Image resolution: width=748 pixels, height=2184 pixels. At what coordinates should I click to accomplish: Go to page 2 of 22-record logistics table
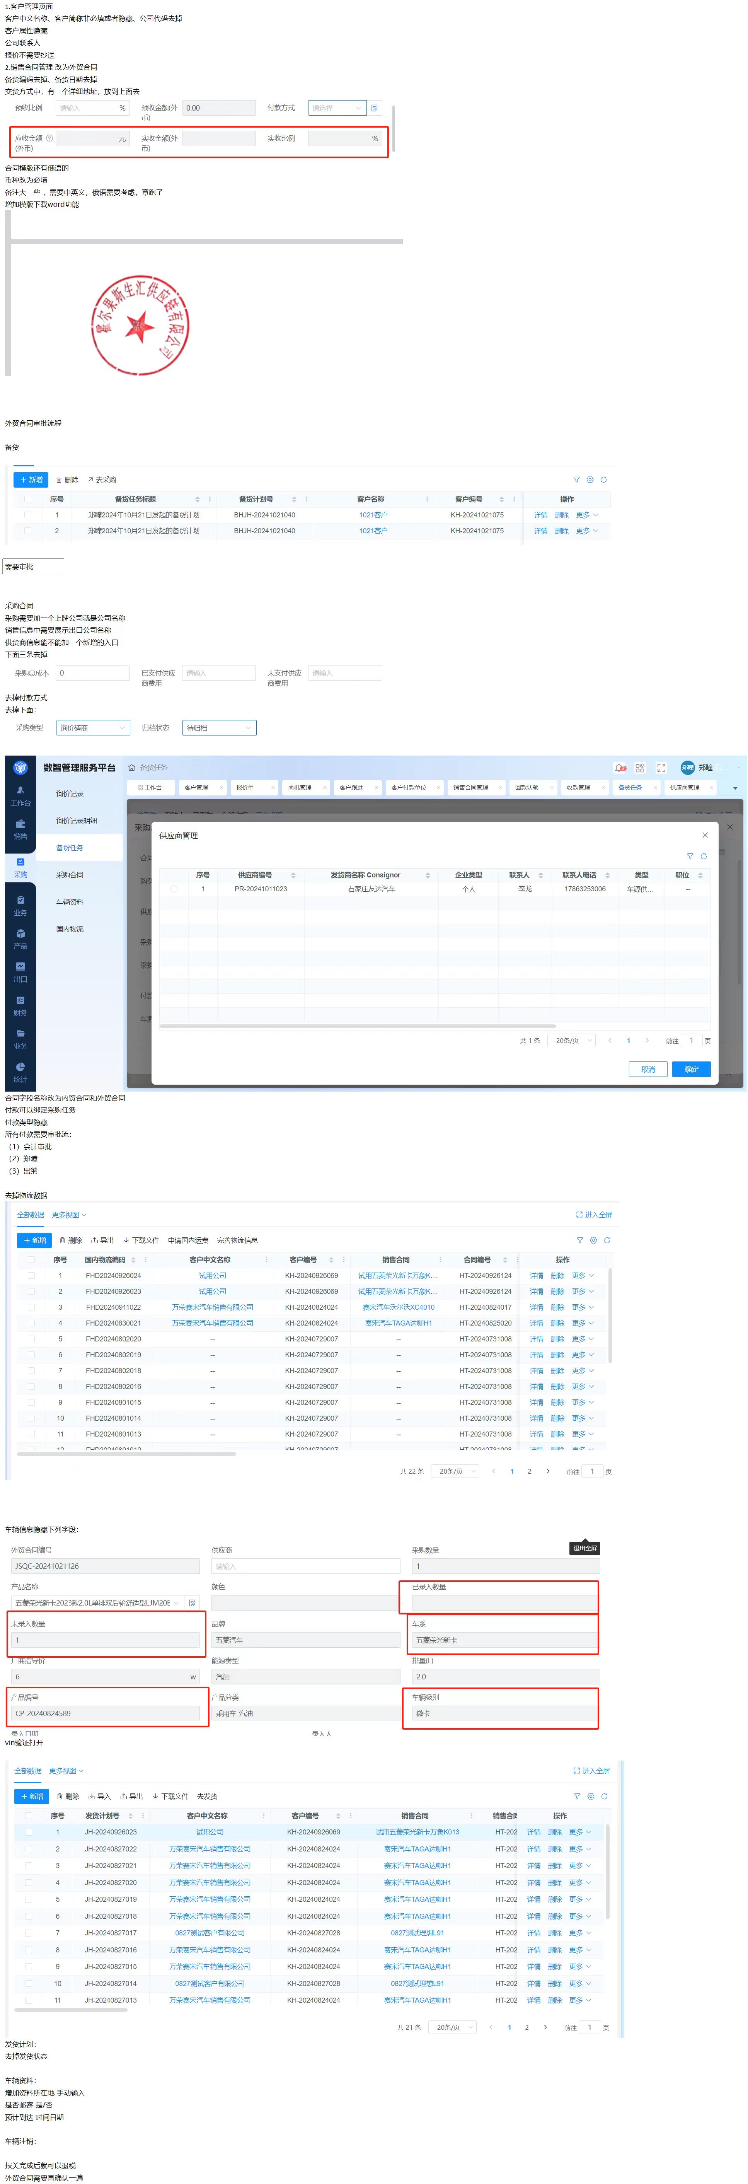[530, 1472]
